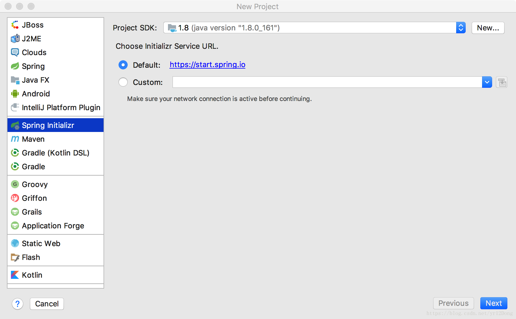
Task: Click the Spring leaf icon
Action: point(15,66)
